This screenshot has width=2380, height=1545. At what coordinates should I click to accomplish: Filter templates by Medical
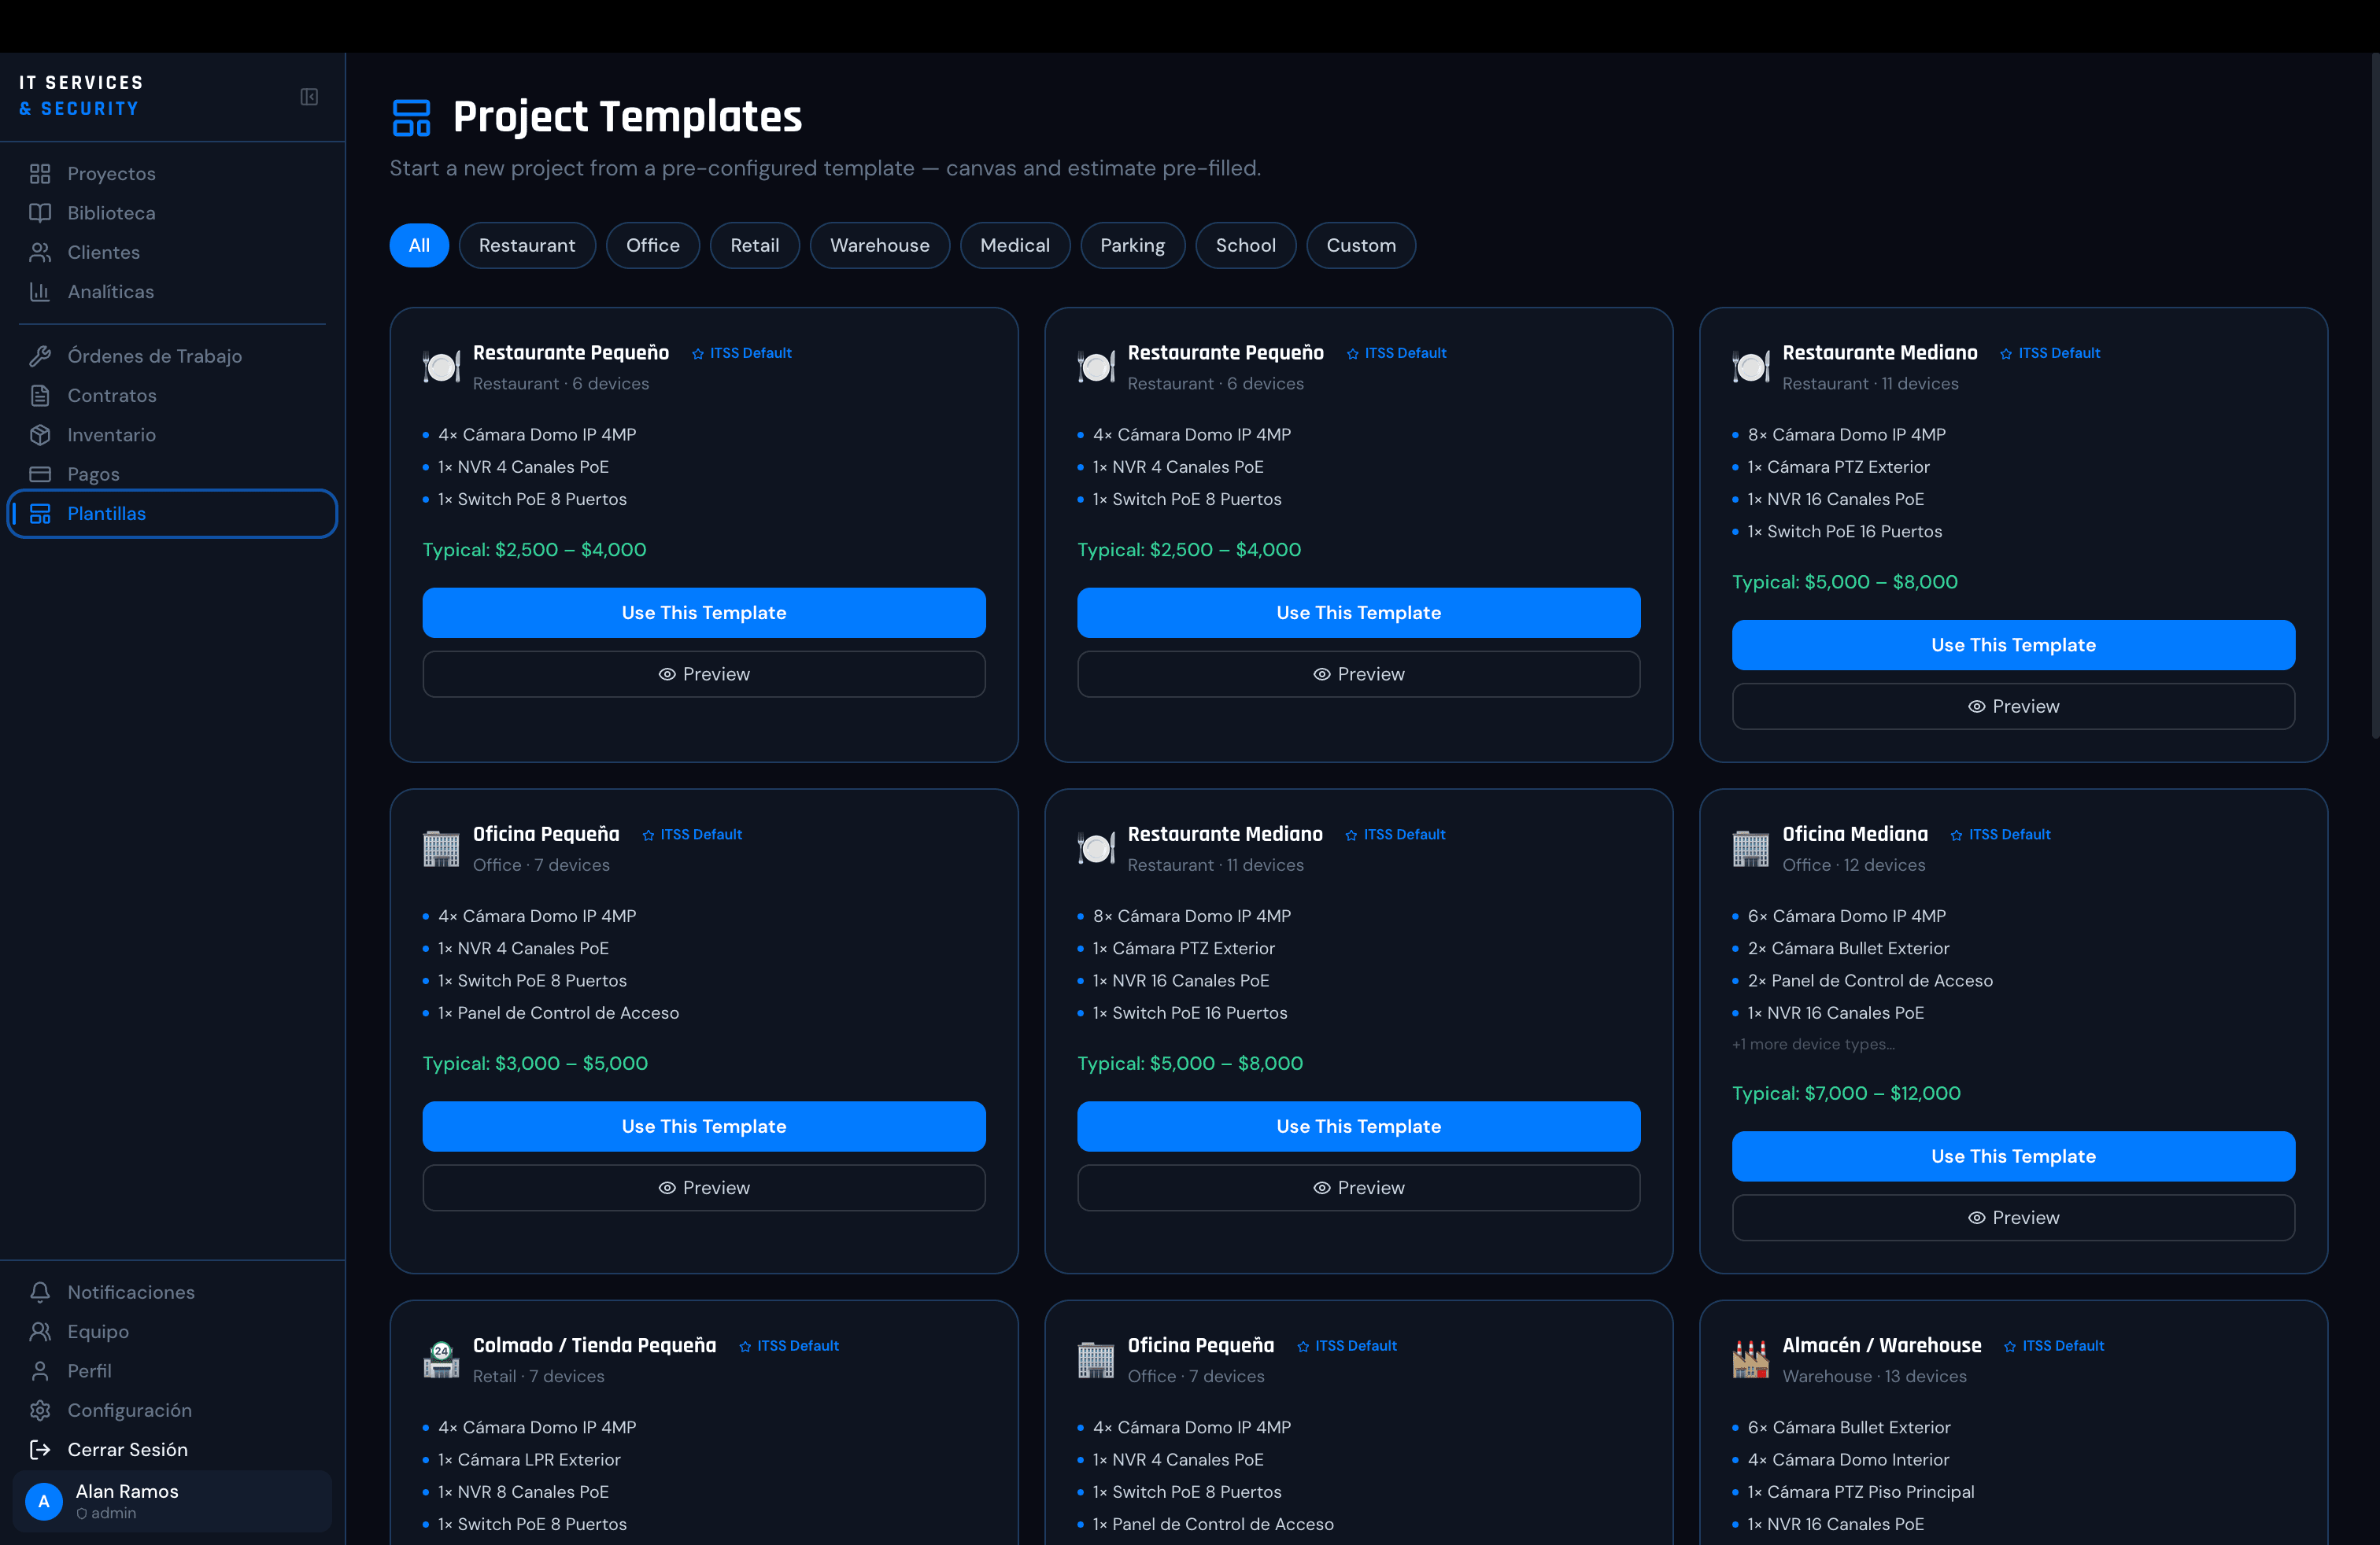pos(1015,245)
